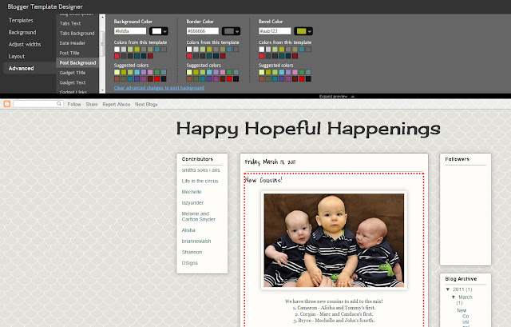Screen dimensions: 511x327
Task: Choose Date Header option
Action: click(73, 43)
